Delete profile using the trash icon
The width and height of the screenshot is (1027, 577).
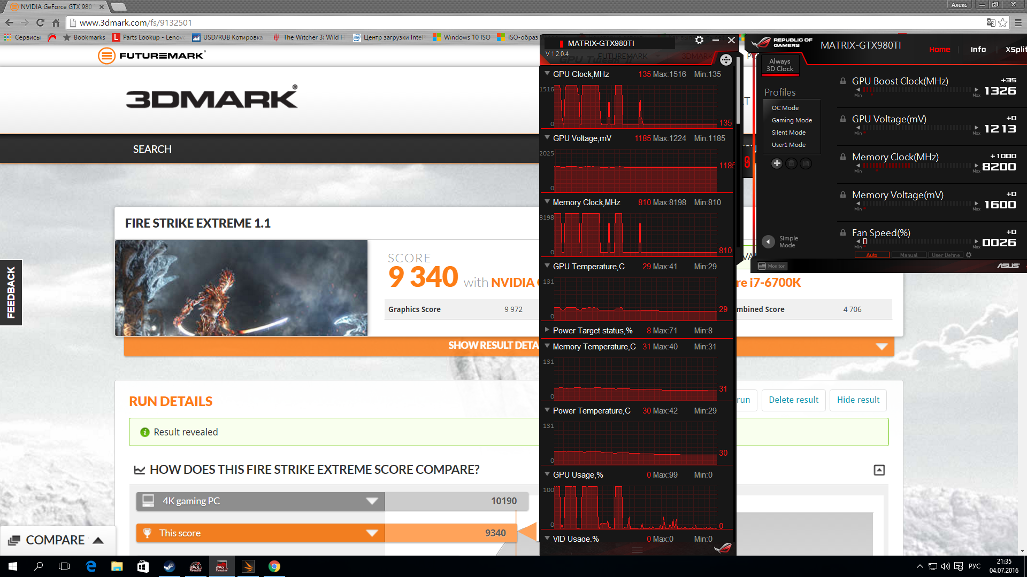791,163
